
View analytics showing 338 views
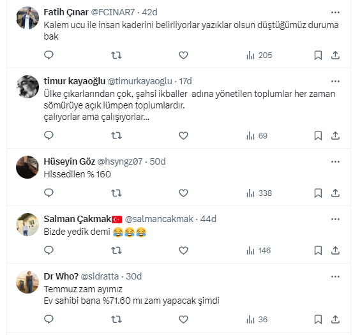(259, 193)
